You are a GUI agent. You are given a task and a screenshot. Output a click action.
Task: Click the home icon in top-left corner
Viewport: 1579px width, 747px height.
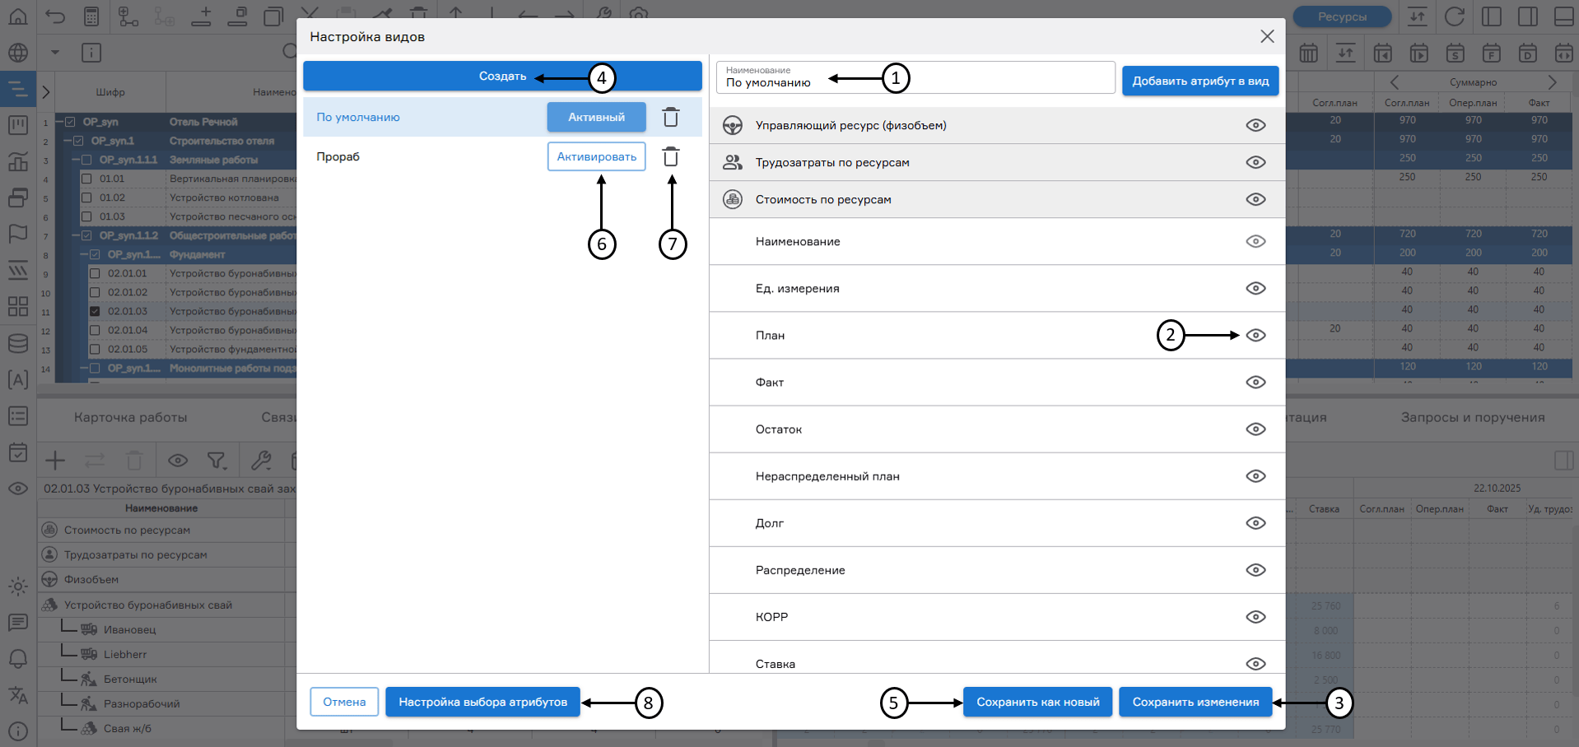(x=18, y=15)
